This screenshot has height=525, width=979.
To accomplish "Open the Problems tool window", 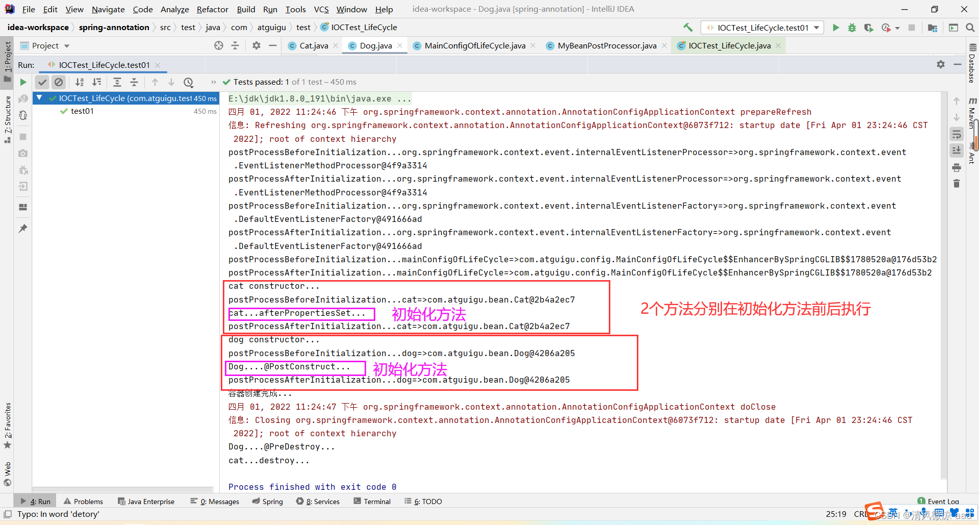I will 83,502.
